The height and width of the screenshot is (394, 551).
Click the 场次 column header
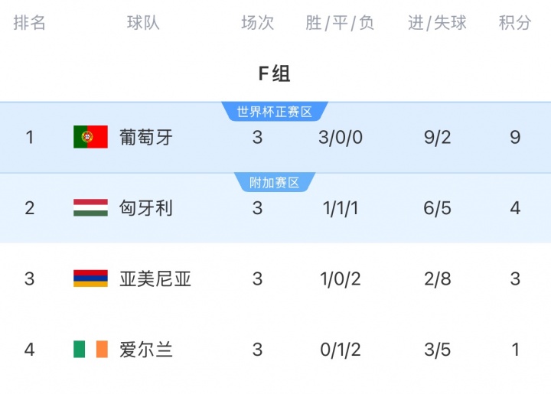tap(258, 23)
